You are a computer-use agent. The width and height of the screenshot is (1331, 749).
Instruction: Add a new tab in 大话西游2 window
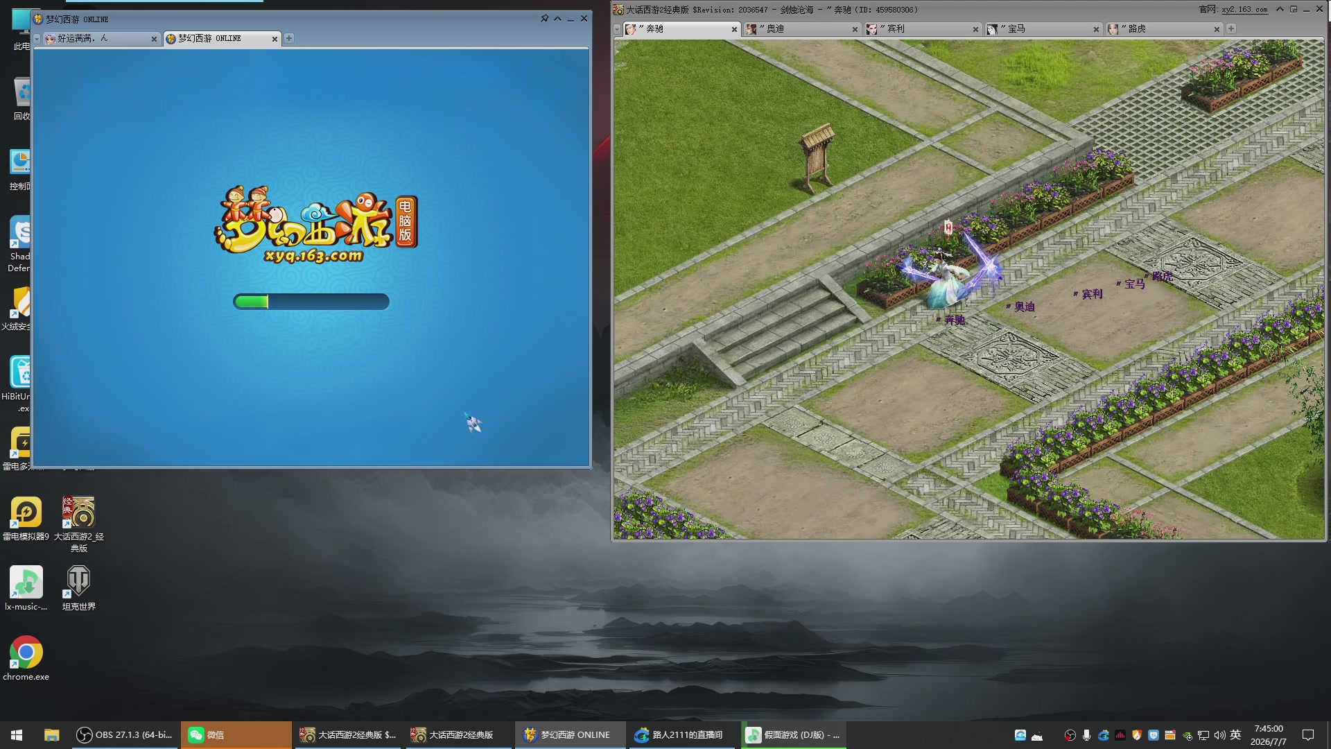pos(1231,28)
